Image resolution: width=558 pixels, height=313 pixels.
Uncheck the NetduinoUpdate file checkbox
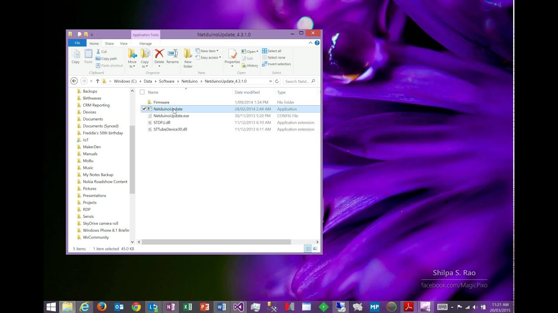tap(144, 109)
